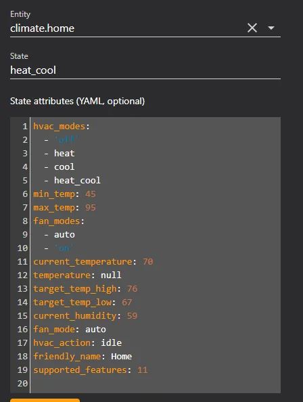Click the cool item on line 4

coord(64,167)
